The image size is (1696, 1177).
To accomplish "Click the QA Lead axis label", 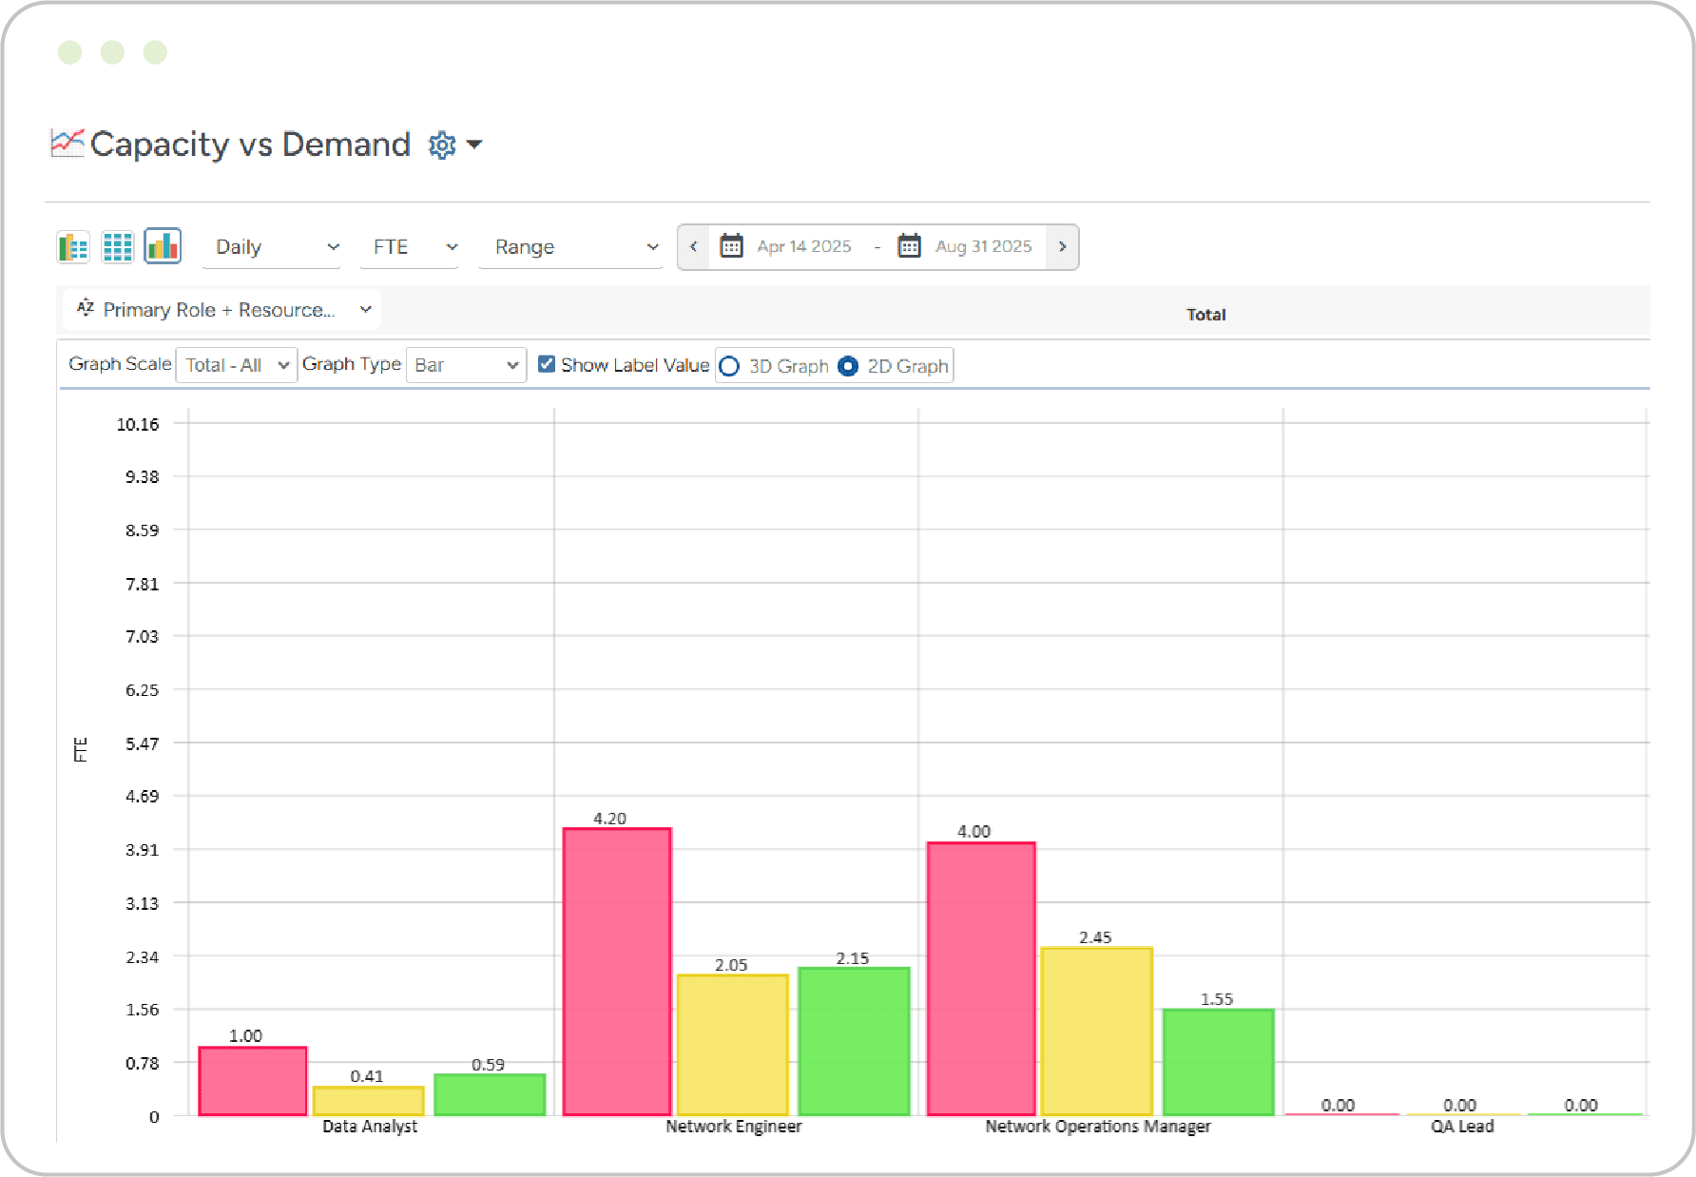I will point(1462,1127).
